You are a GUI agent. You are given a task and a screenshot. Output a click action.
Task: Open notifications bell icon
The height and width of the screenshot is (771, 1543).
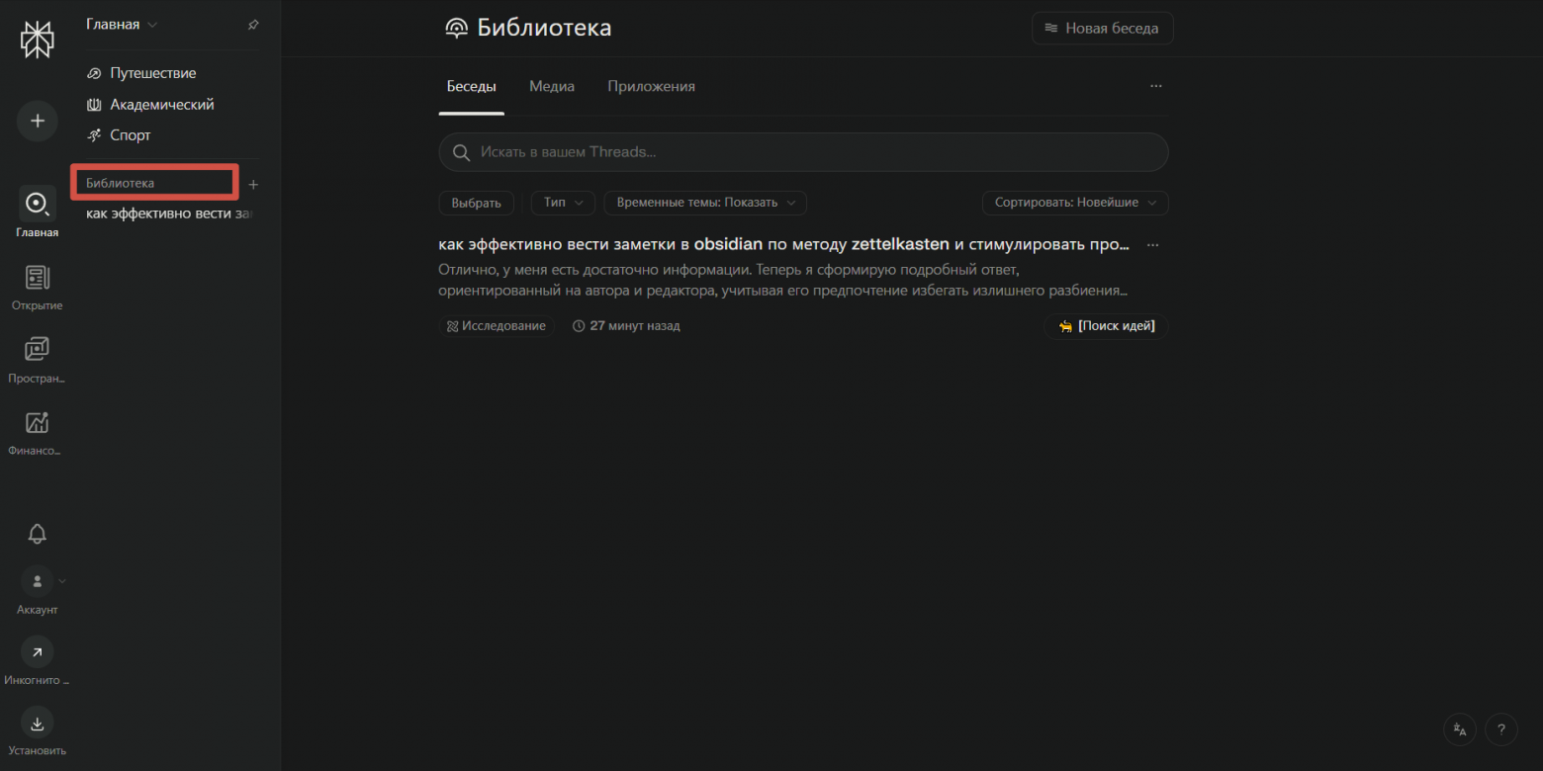[38, 534]
